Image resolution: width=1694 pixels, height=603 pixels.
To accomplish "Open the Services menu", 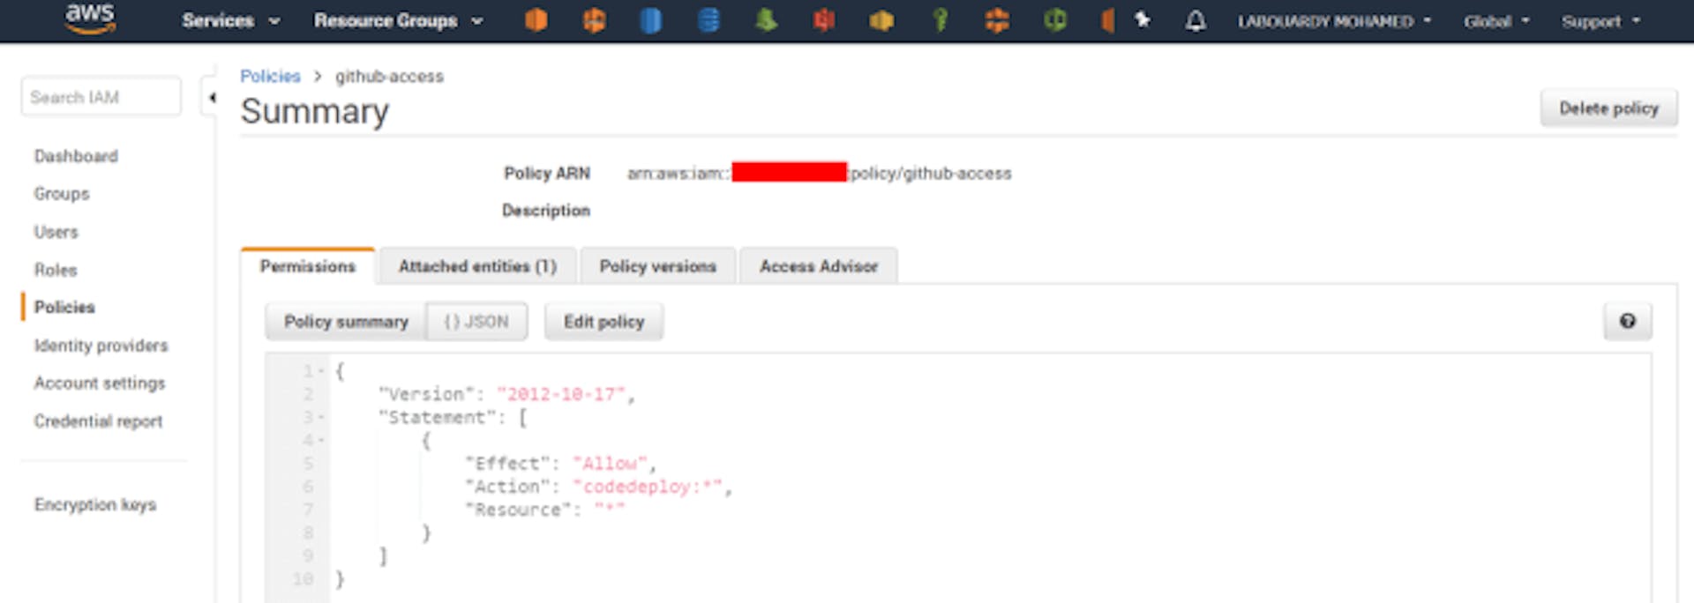I will [231, 20].
